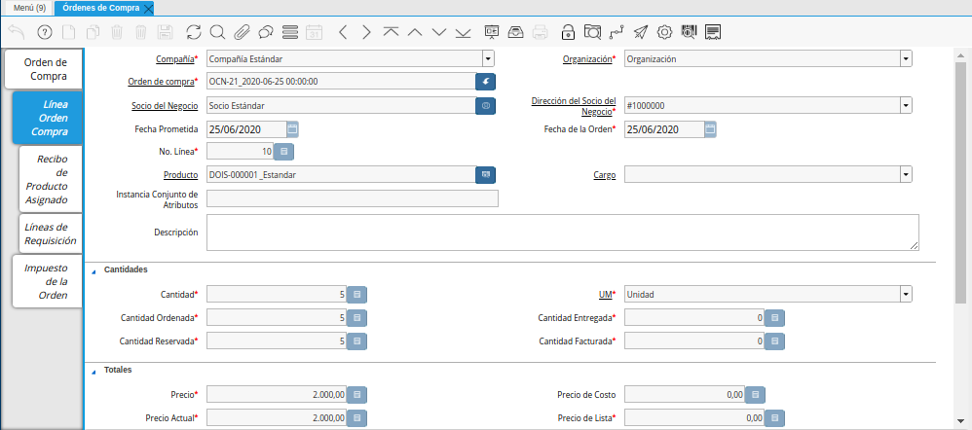Switch to Impuesto de la Orden tab
972x430 pixels.
pos(47,280)
